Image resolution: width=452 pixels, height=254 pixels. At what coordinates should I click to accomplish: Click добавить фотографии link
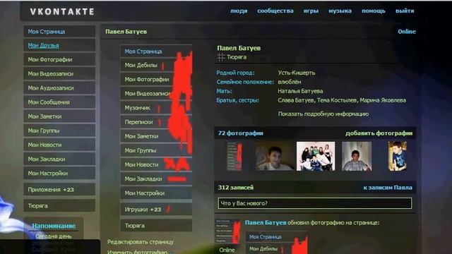point(379,133)
